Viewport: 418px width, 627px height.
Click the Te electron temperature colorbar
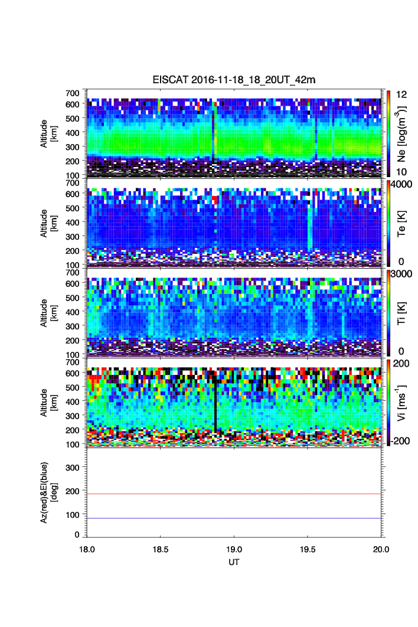pos(388,223)
